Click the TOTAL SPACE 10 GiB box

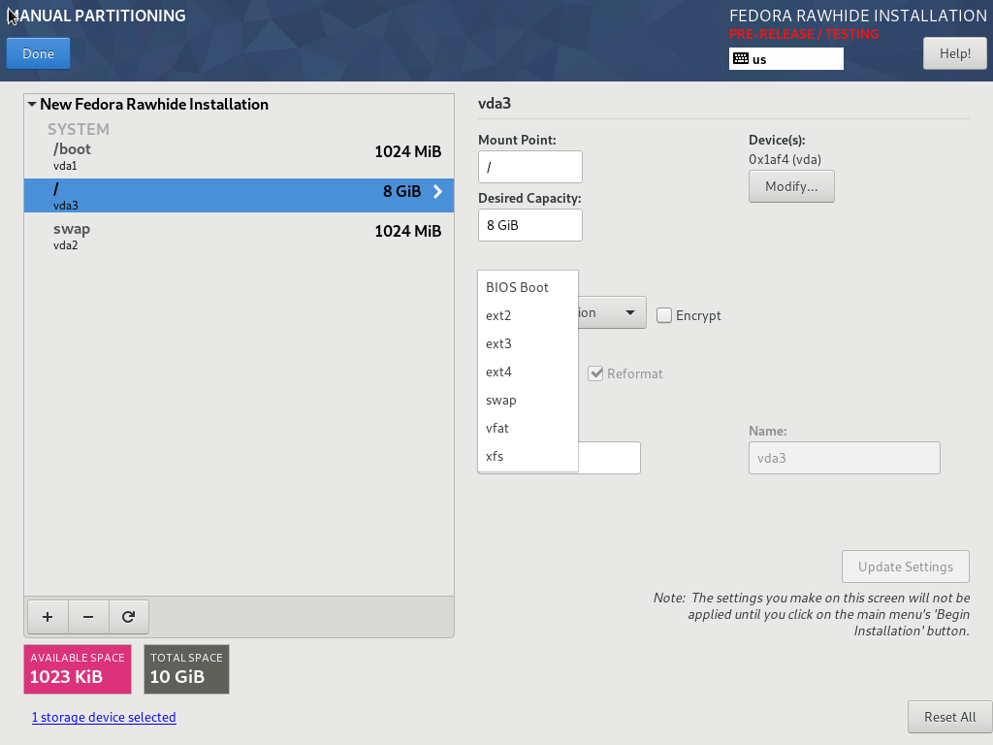click(186, 669)
